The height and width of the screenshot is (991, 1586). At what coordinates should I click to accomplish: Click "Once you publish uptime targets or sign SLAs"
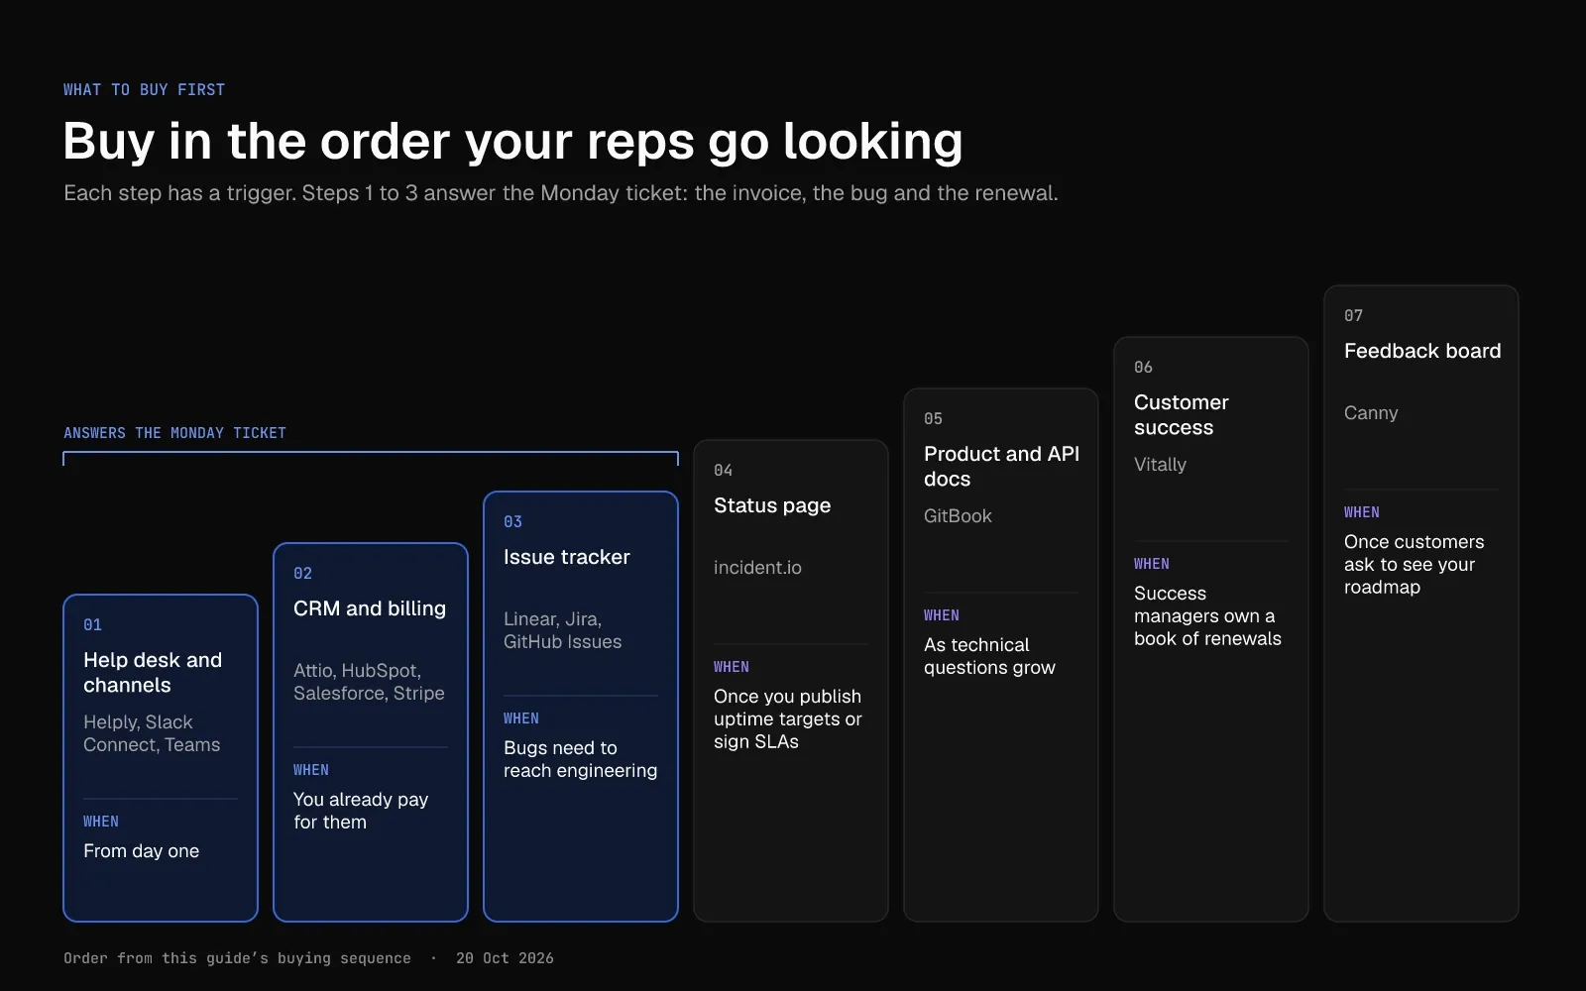(788, 719)
